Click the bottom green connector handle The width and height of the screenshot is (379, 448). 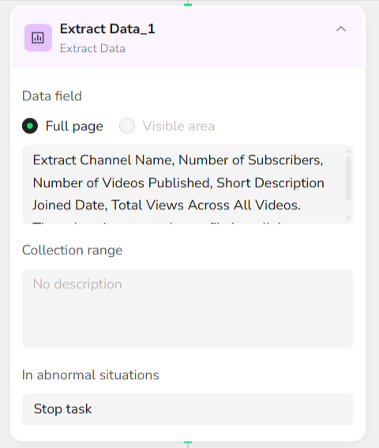click(x=188, y=442)
